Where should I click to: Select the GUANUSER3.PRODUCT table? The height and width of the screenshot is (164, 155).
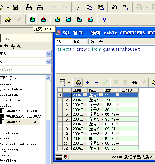tap(23, 116)
